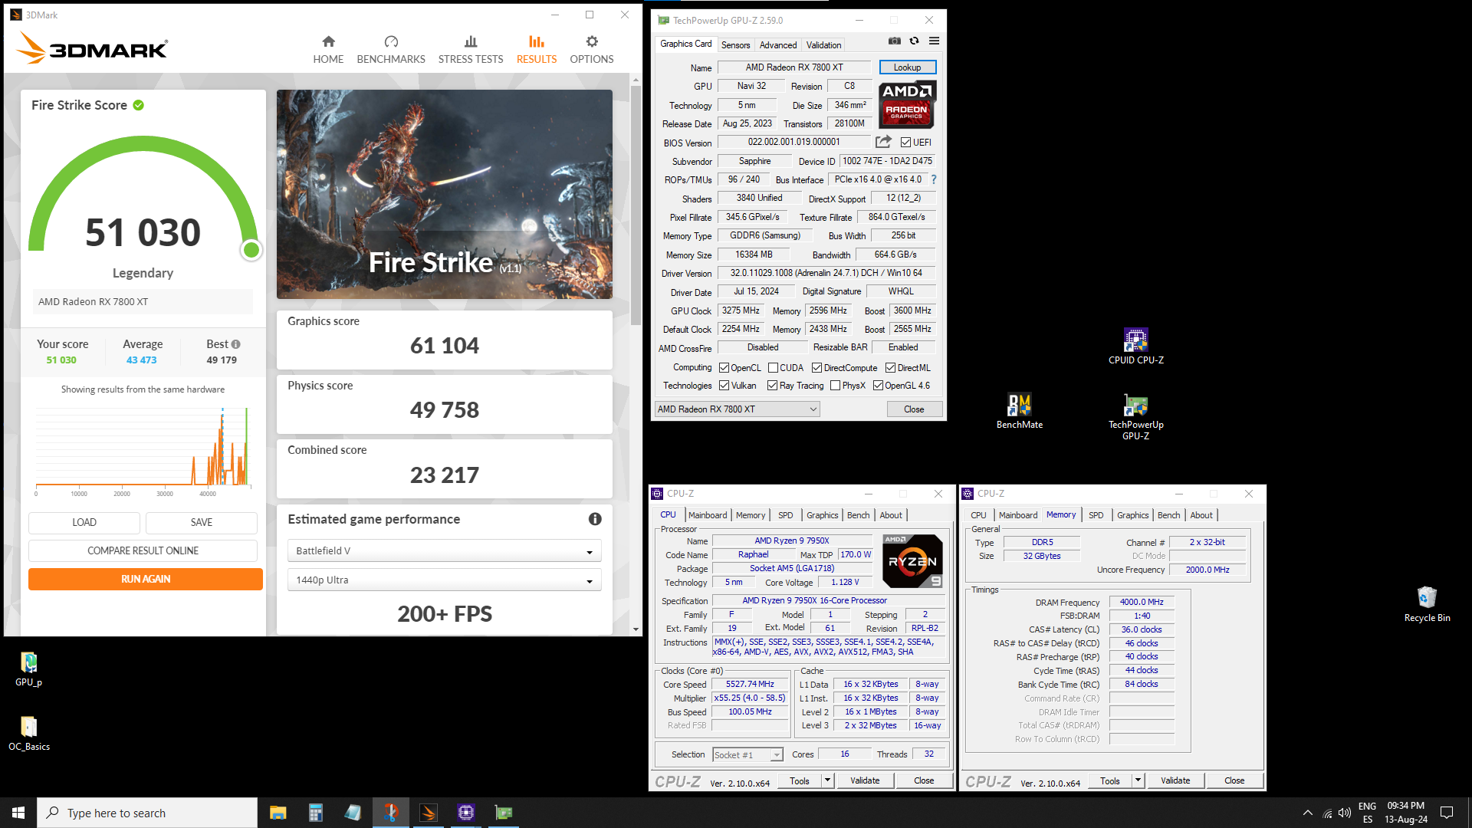Open TechPowerUp GPU-Z desktop shortcut
Image resolution: width=1472 pixels, height=828 pixels.
(1135, 416)
